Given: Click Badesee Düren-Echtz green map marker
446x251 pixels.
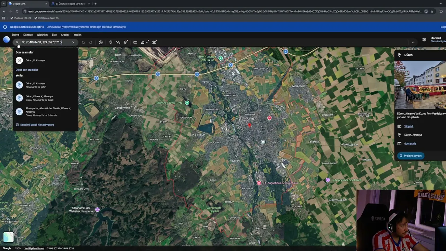Looking at the screenshot, I should (x=187, y=103).
